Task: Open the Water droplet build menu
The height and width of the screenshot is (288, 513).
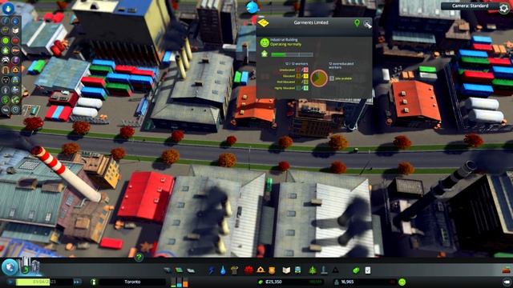Action: 223,270
